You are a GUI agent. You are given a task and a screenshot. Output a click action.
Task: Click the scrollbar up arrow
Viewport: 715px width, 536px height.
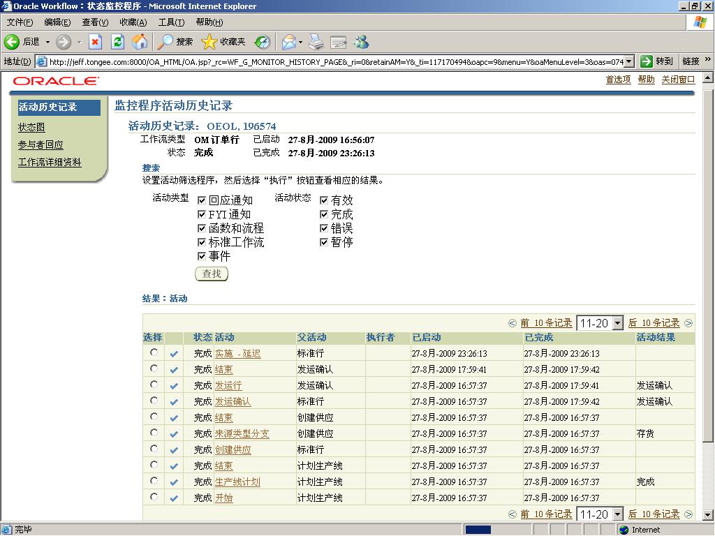tap(707, 78)
